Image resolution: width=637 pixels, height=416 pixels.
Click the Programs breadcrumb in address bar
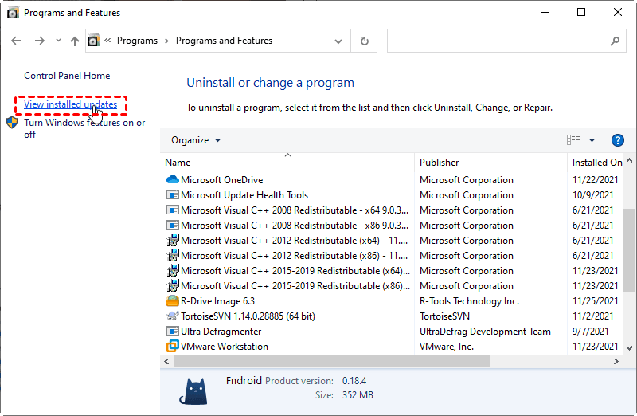(137, 41)
